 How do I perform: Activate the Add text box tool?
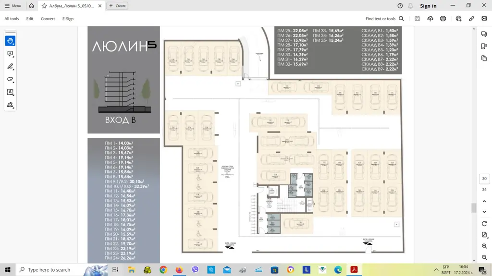[x=10, y=92]
